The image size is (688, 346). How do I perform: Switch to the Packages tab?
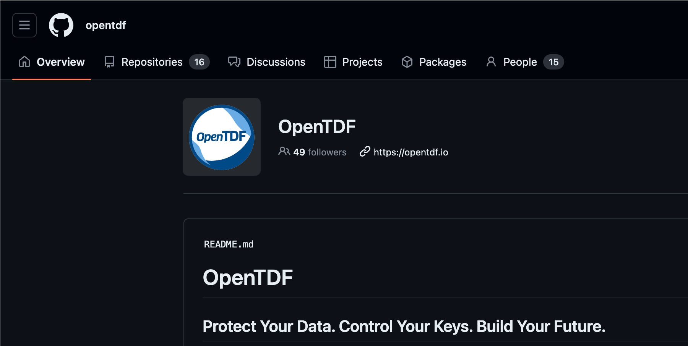443,62
